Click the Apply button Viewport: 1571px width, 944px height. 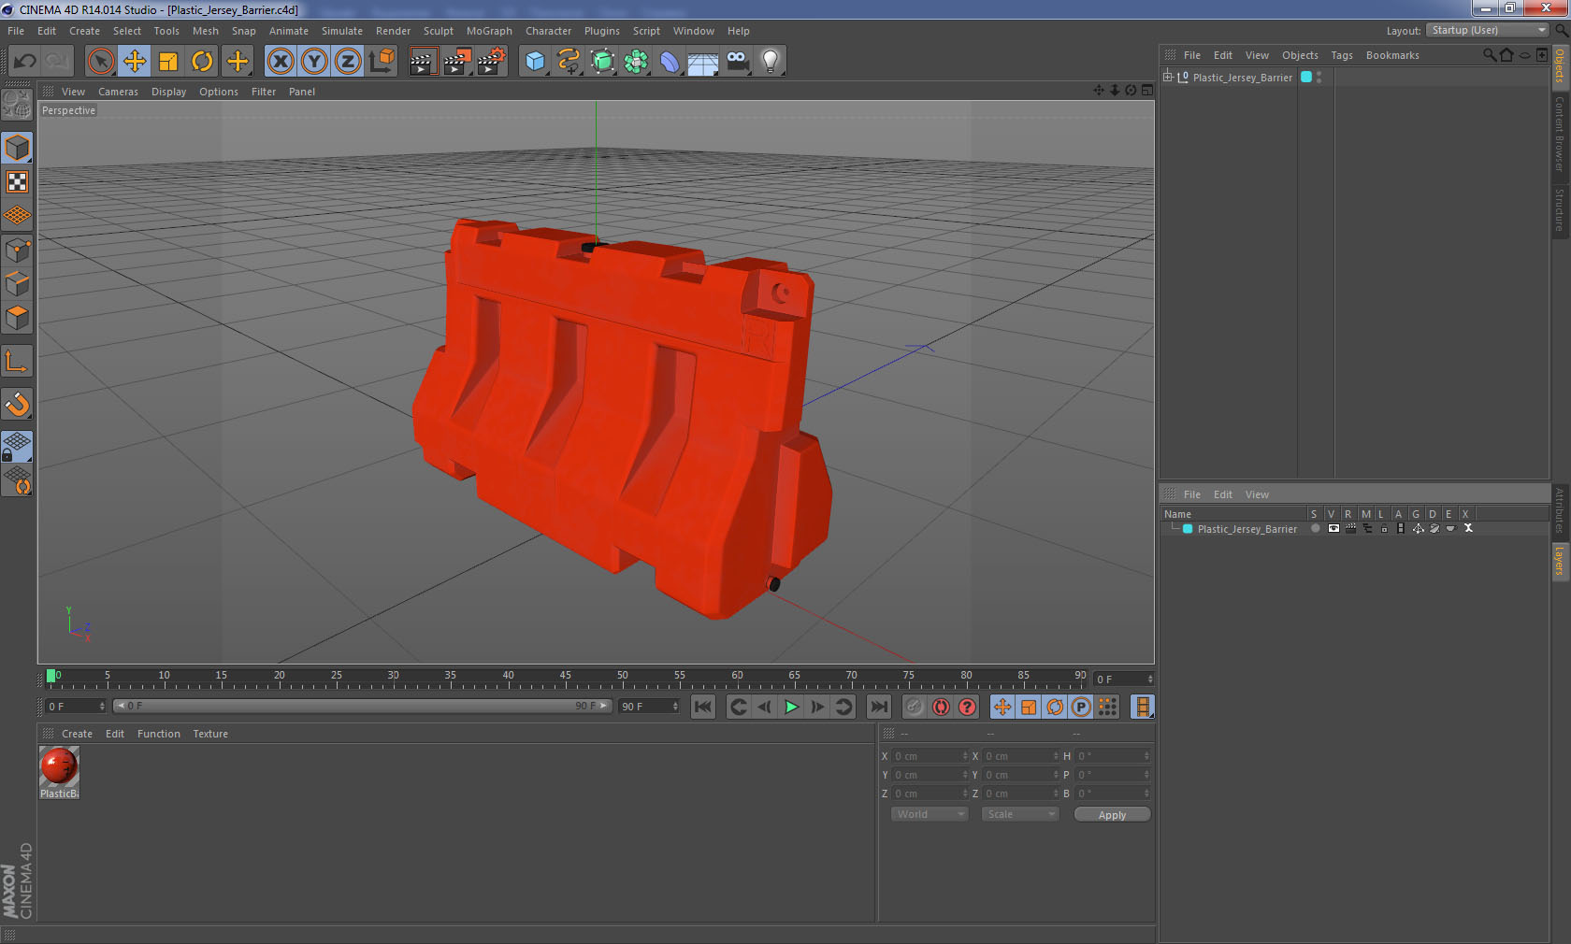pos(1112,815)
